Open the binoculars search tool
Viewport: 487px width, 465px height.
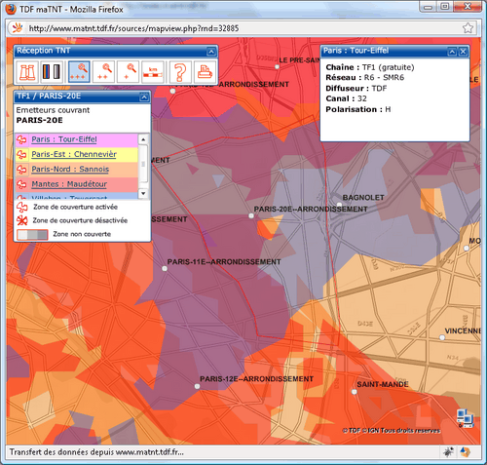point(27,71)
